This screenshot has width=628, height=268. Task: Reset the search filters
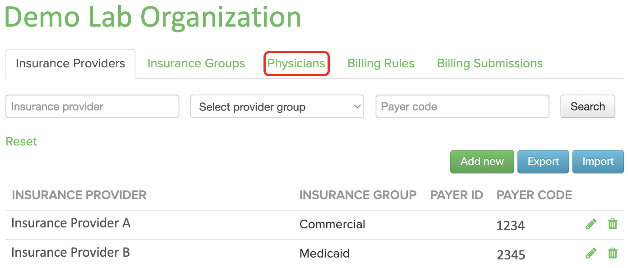21,141
